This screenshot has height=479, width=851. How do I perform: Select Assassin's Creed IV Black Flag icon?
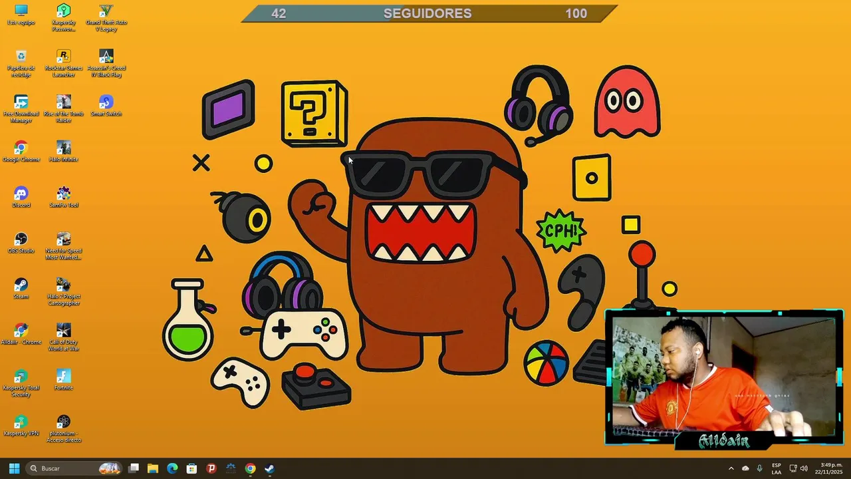pyautogui.click(x=106, y=64)
